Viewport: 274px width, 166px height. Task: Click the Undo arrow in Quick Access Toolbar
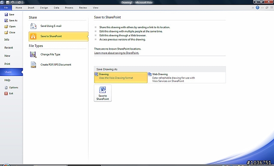tap(12, 2)
